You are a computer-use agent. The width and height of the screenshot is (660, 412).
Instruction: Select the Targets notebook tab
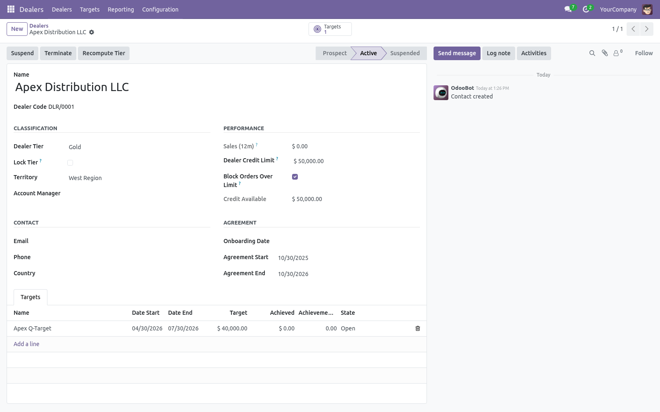[31, 297]
